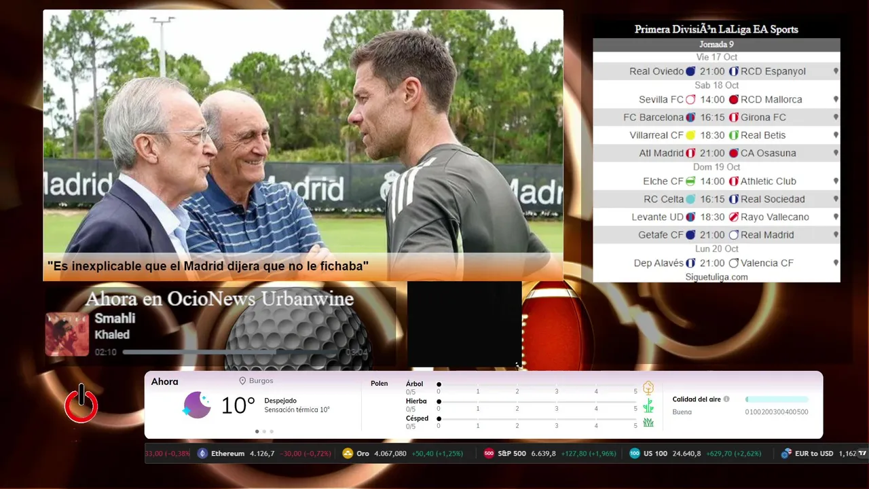Click artist name "Khaled"
Image resolution: width=869 pixels, height=489 pixels.
112,335
